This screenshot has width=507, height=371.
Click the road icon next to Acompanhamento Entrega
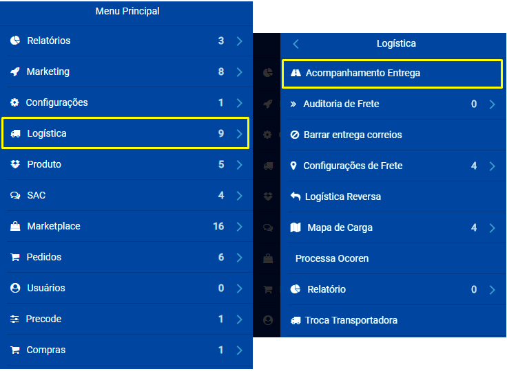(296, 73)
